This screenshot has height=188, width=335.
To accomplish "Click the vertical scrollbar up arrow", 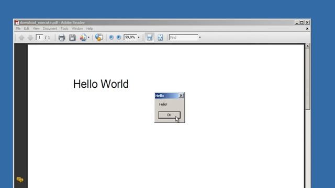I will pos(307,45).
